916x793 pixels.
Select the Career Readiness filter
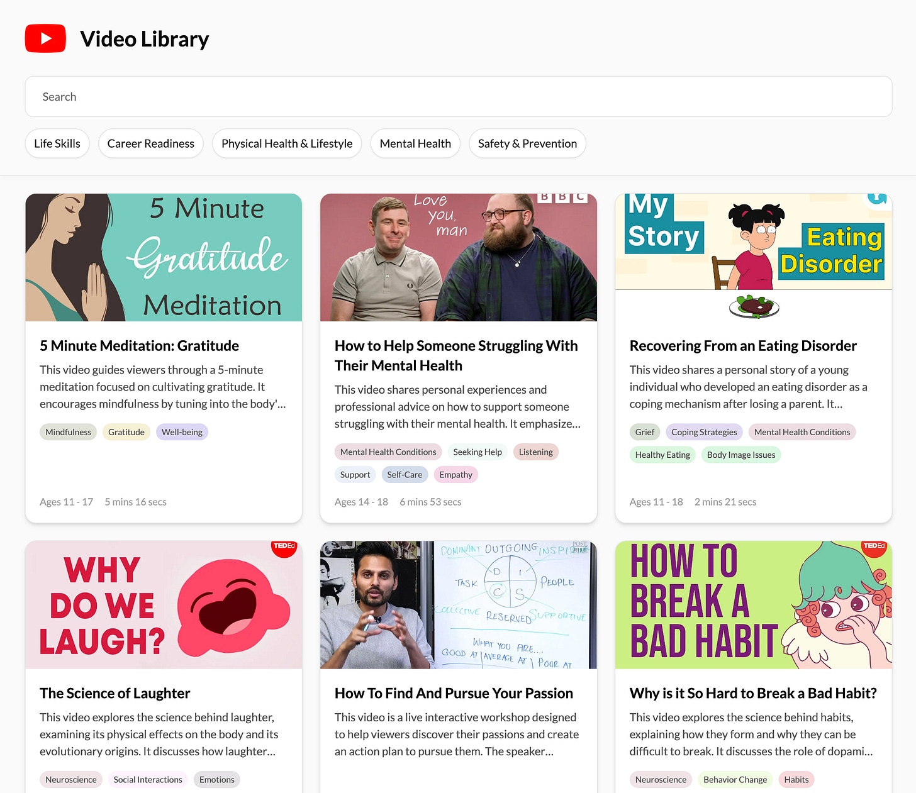151,143
